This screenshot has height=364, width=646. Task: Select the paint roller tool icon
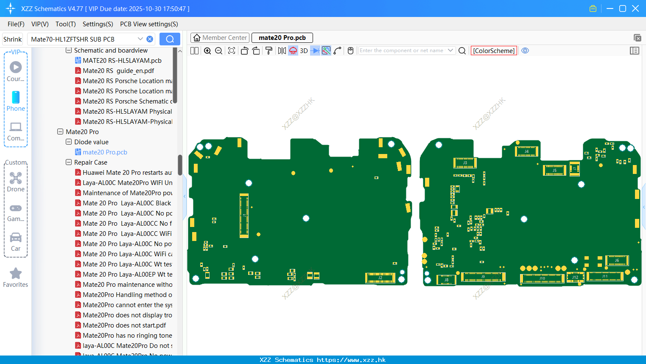coord(269,50)
